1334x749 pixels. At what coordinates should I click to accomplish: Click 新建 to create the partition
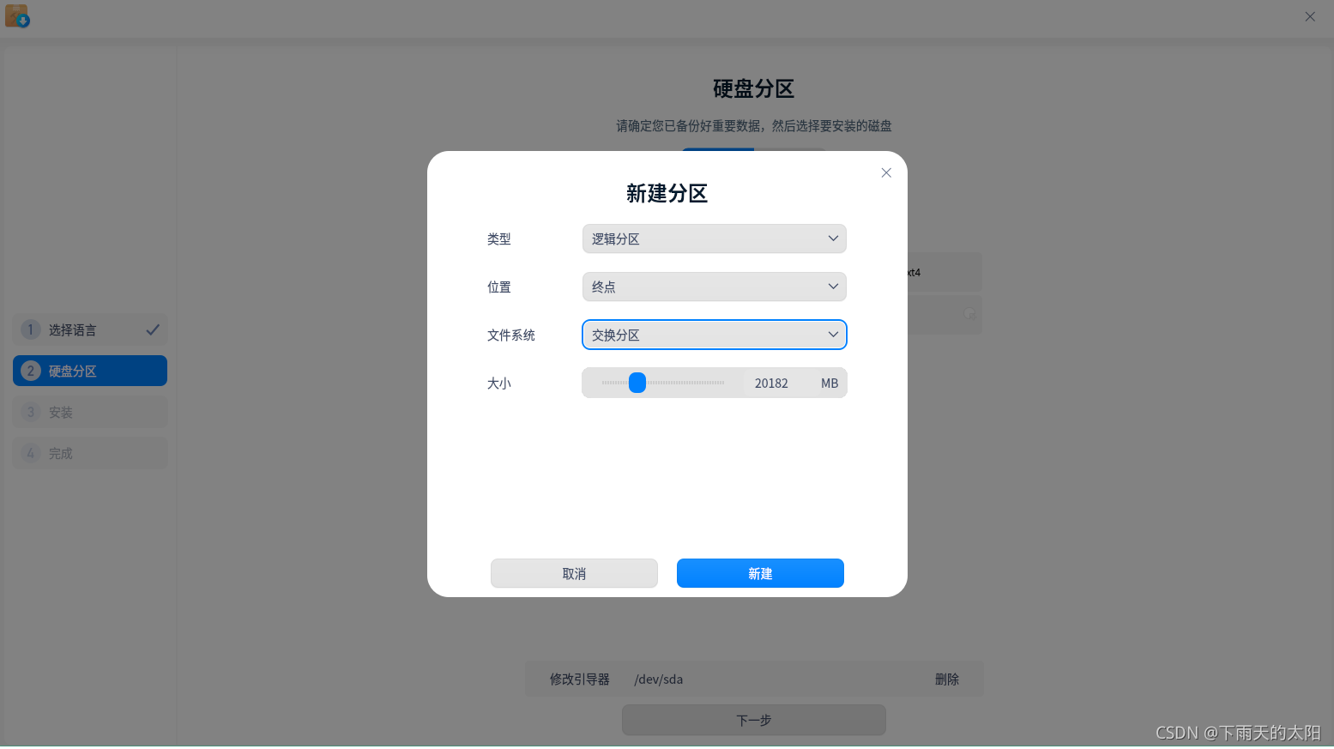759,572
